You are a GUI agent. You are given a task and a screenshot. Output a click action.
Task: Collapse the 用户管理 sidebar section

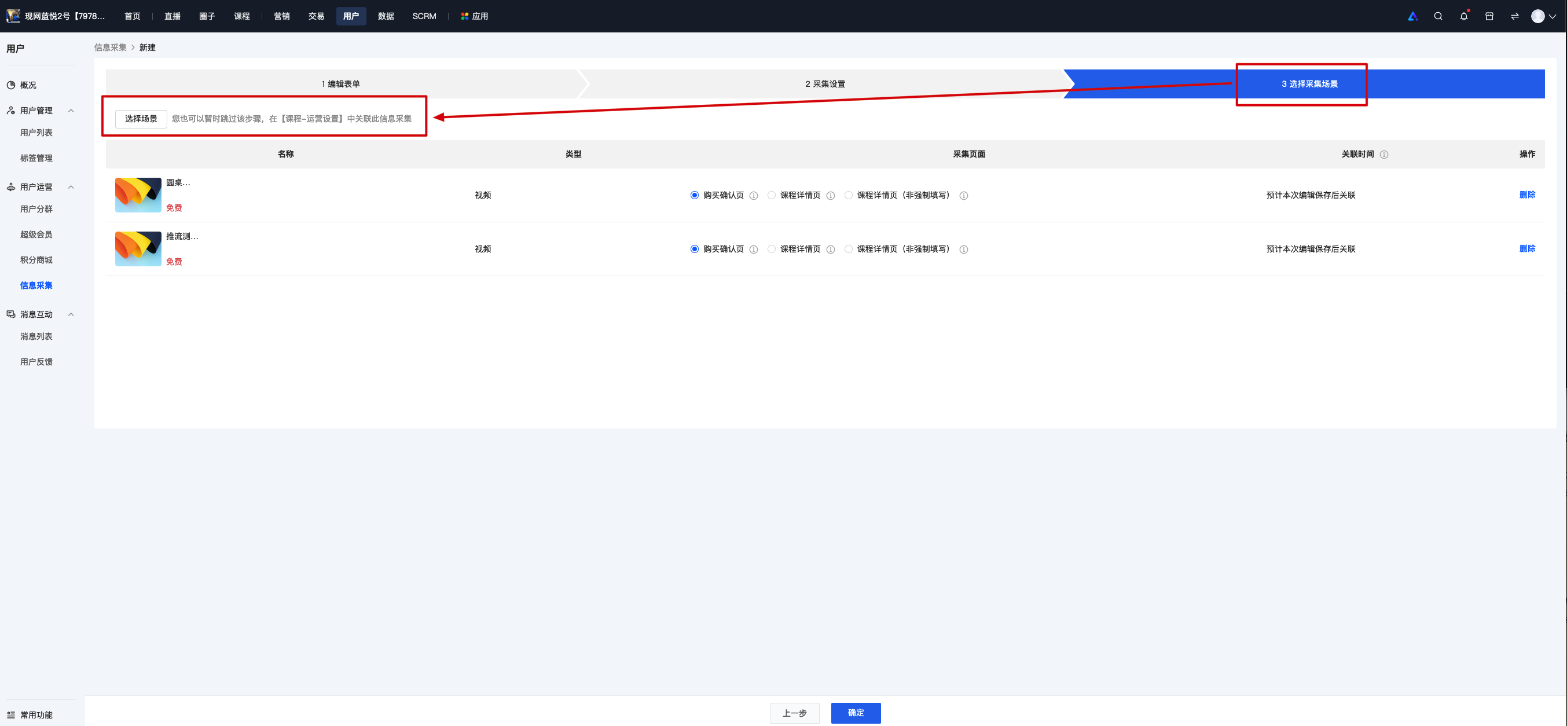coord(71,111)
